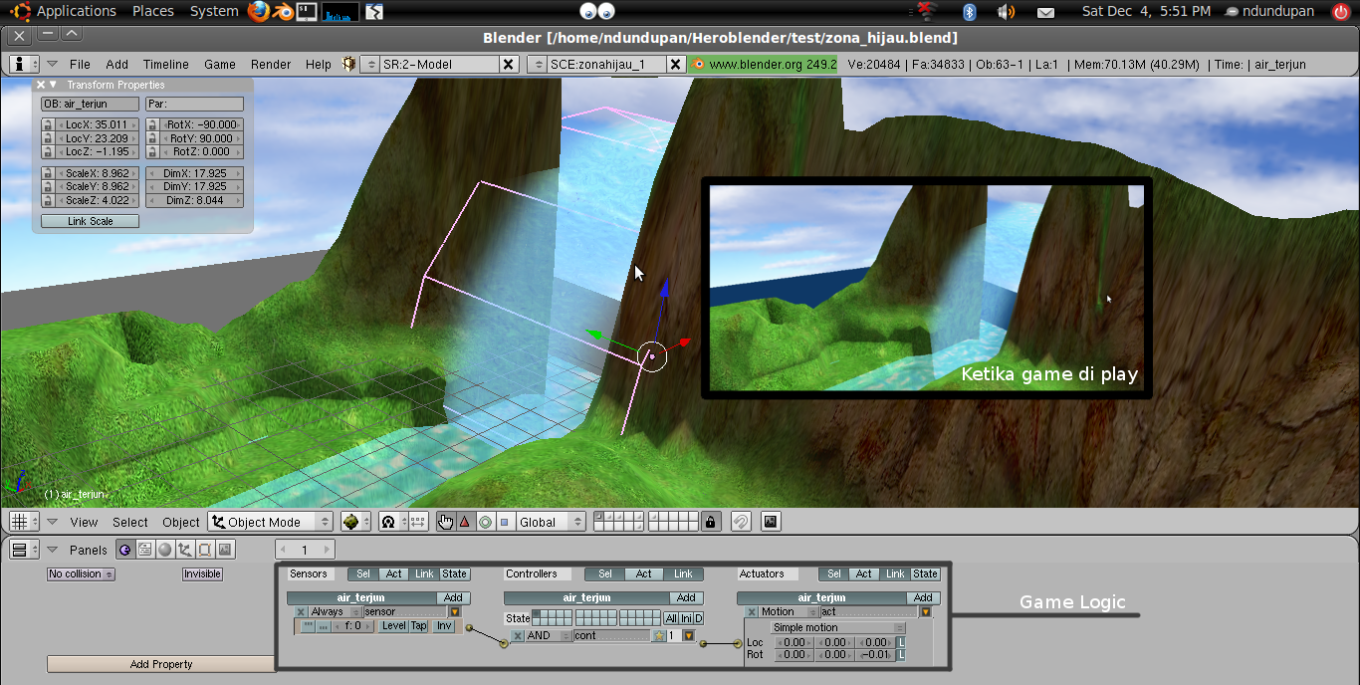
Task: Open the Add menu
Action: (117, 64)
